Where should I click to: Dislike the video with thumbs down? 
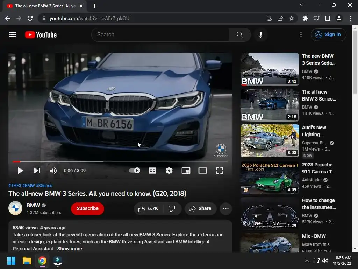(x=172, y=208)
